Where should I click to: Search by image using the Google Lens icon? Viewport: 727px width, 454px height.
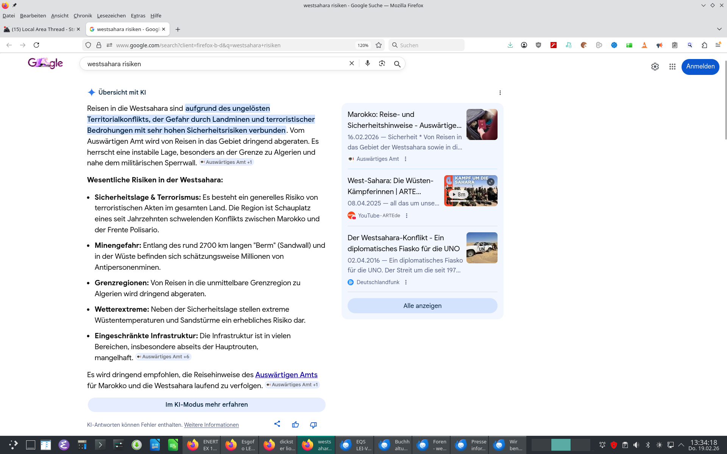coord(382,64)
